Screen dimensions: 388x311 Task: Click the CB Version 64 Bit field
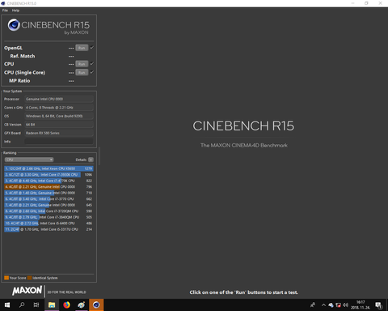coord(59,125)
